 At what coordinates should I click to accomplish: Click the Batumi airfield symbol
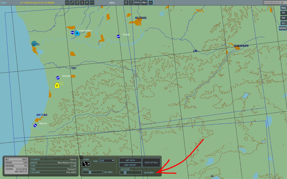click(x=35, y=125)
